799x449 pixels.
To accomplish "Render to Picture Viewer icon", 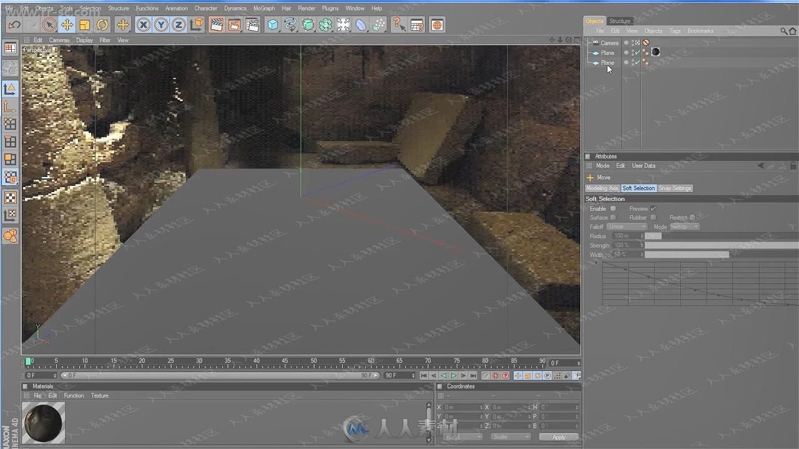I will pyautogui.click(x=234, y=25).
